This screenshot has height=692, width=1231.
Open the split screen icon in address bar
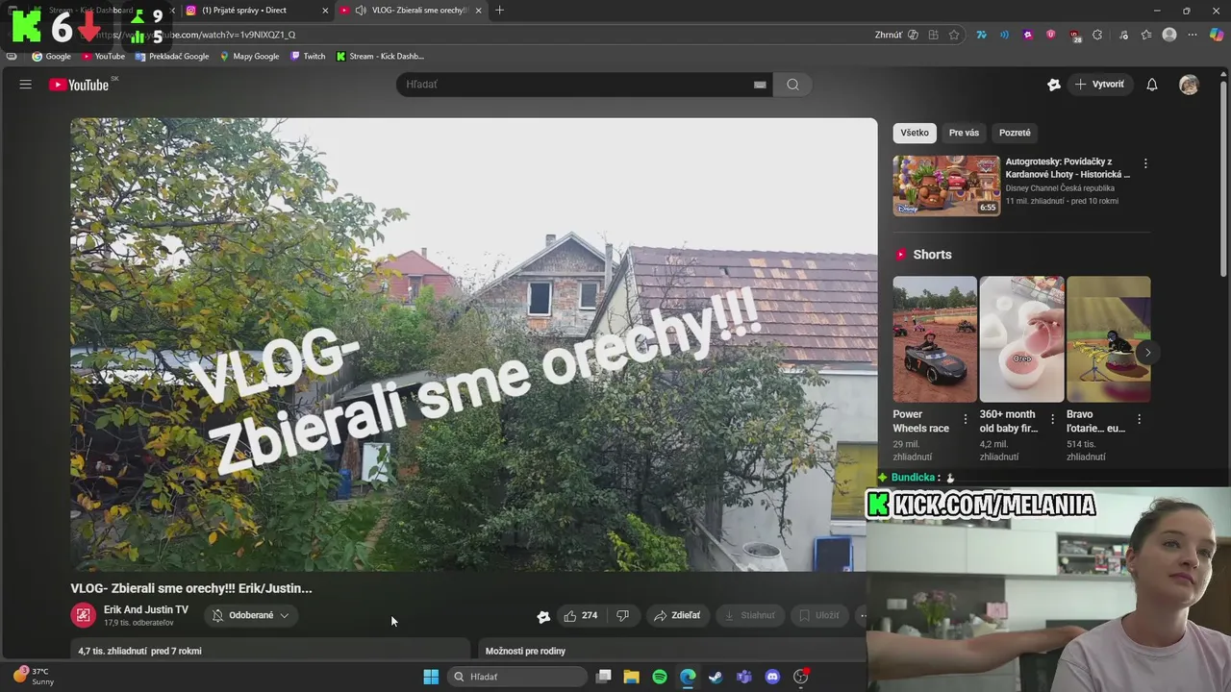[x=933, y=35]
